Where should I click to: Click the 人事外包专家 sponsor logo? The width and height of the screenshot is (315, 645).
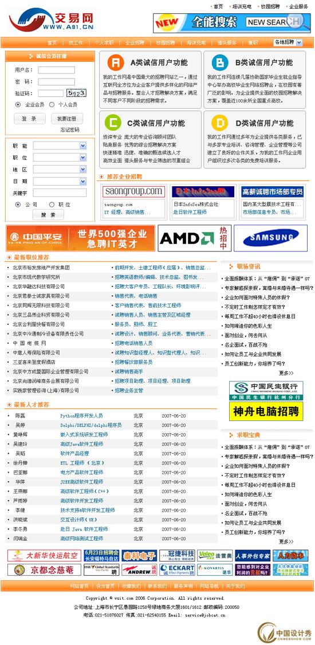[253, 555]
